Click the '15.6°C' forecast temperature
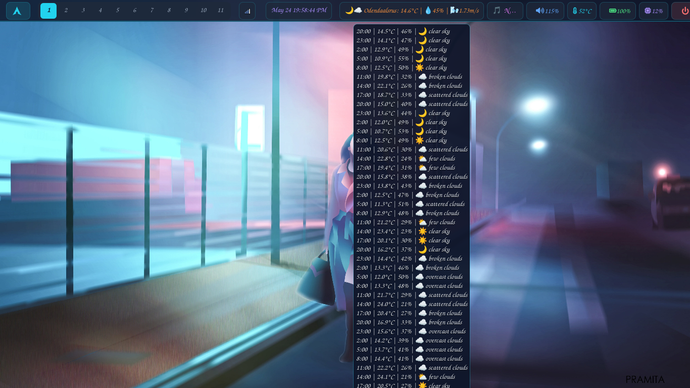Screen dimensions: 690x388 386,331
